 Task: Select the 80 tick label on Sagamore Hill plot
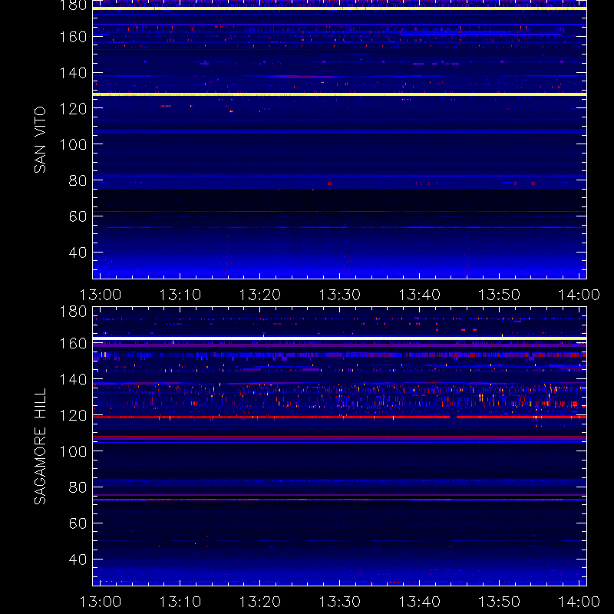[x=78, y=487]
